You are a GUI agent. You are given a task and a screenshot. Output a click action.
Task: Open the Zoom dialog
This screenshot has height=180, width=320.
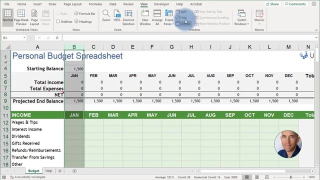[106, 16]
